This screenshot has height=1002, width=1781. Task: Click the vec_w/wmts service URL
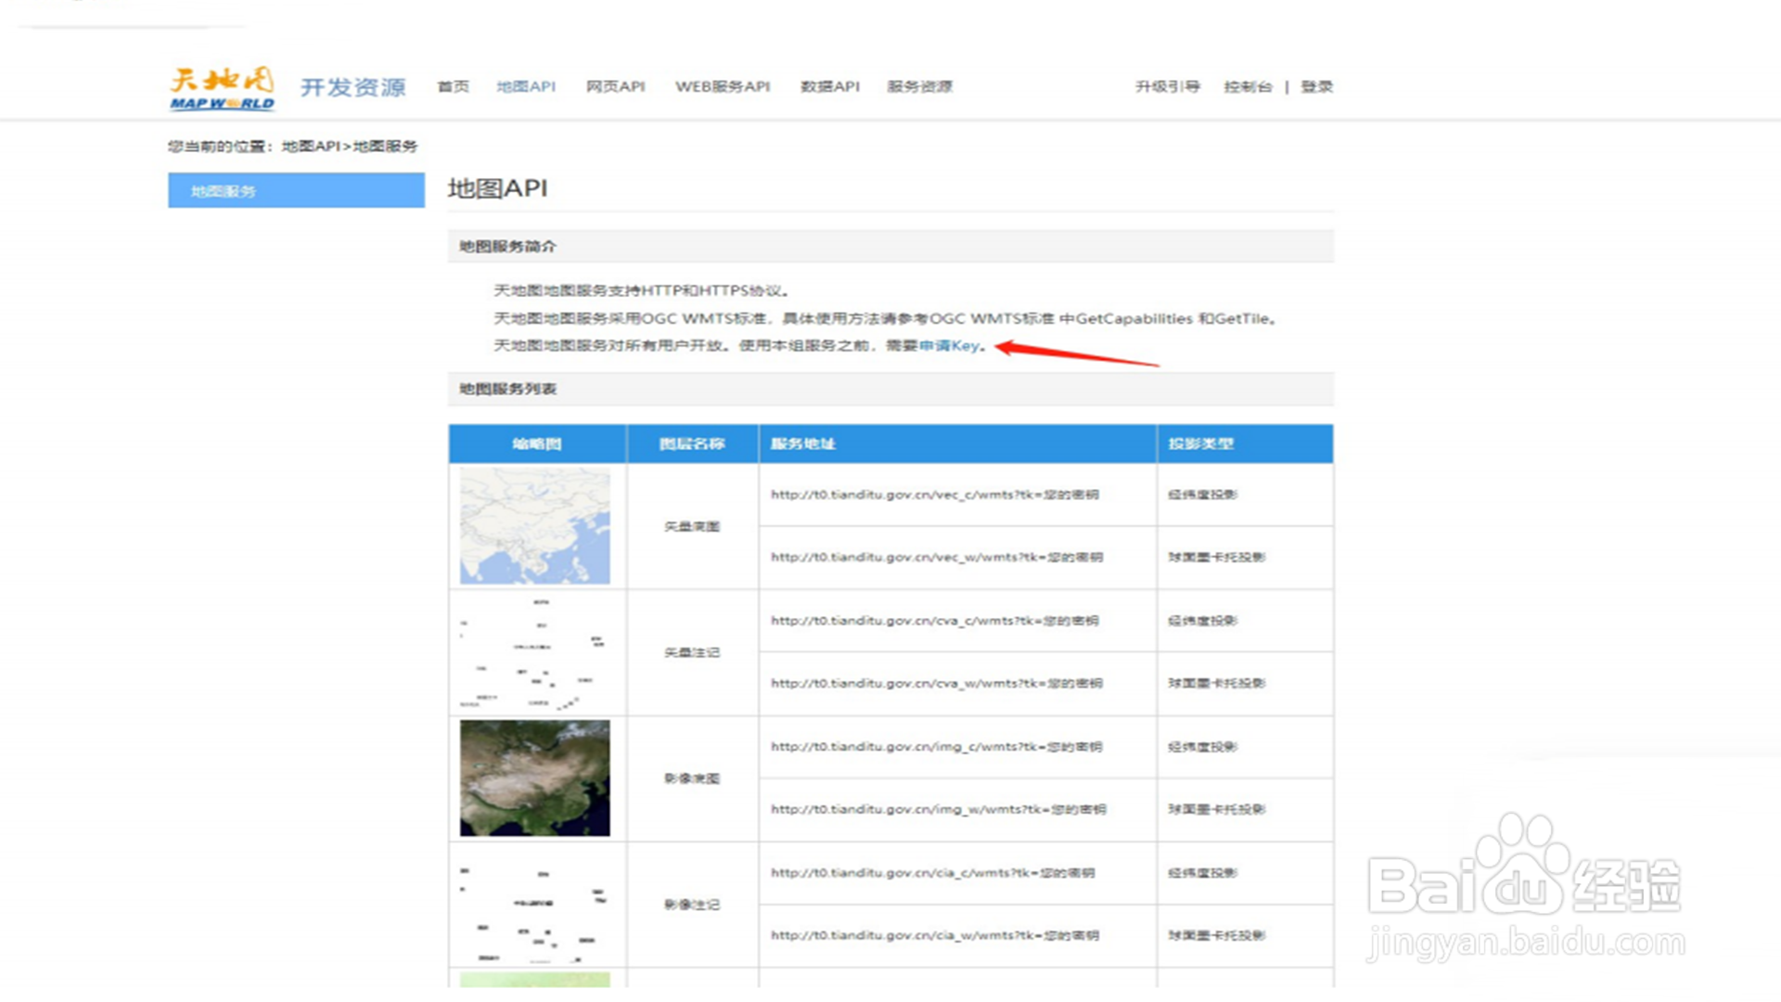[x=937, y=558]
